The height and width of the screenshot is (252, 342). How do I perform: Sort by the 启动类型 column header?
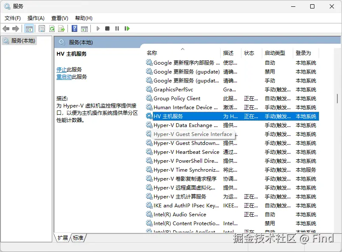click(x=278, y=53)
